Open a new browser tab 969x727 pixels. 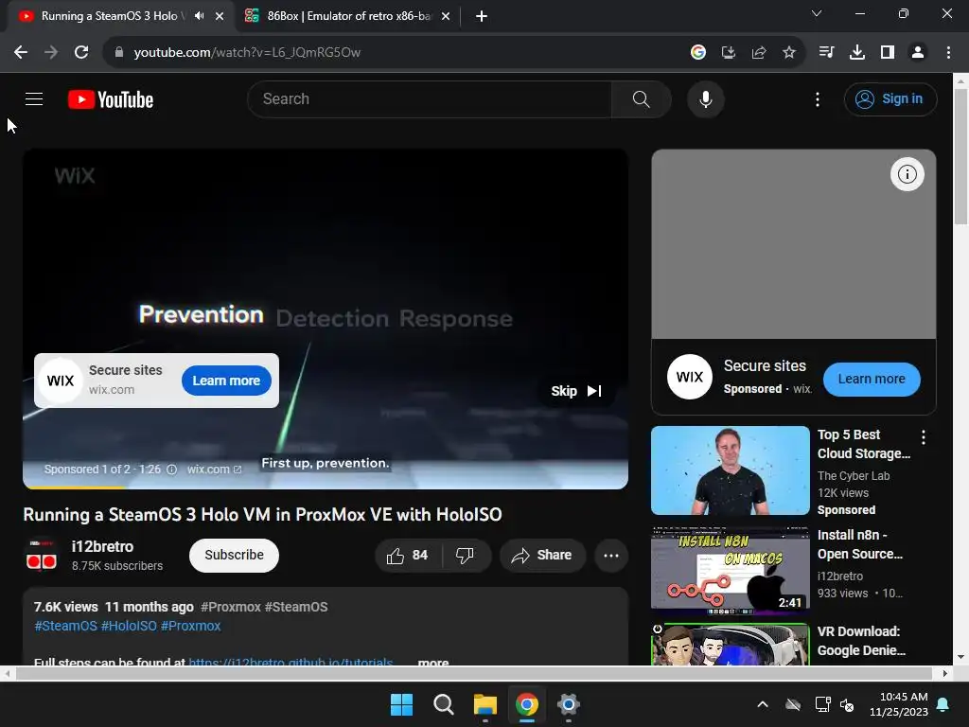[482, 16]
